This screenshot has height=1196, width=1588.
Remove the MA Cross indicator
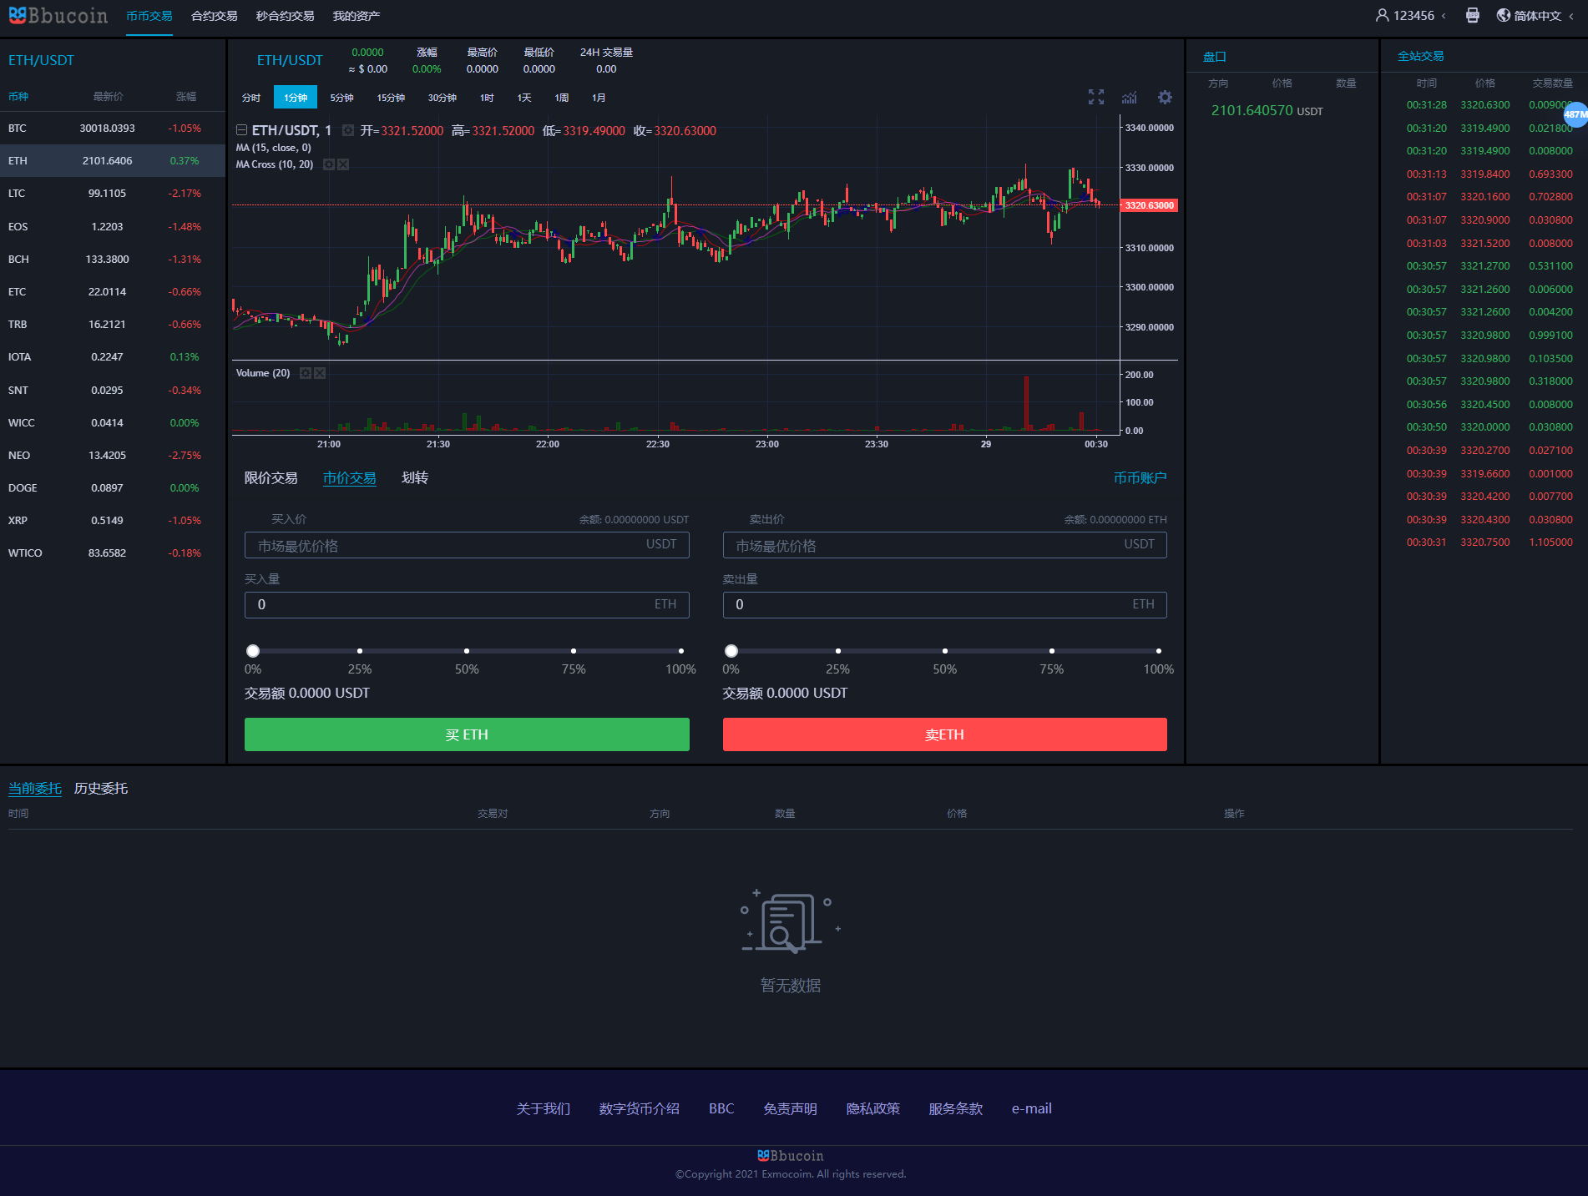(343, 164)
